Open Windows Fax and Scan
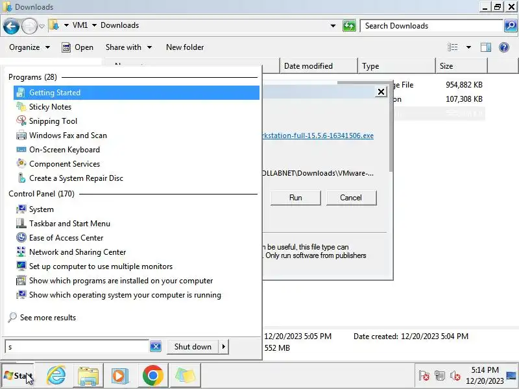519x389 pixels. (x=68, y=136)
